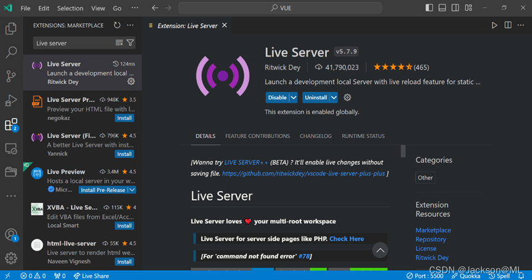Select the Details tab

click(205, 136)
